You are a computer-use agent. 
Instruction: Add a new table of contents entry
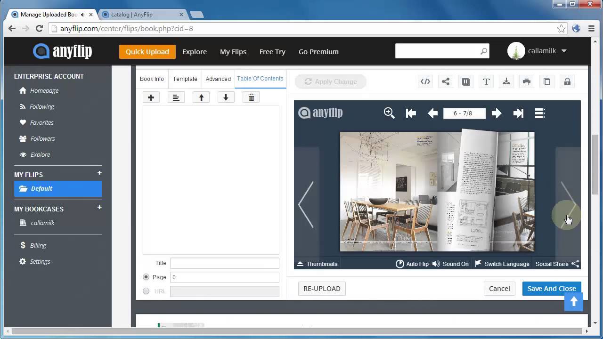(x=151, y=97)
